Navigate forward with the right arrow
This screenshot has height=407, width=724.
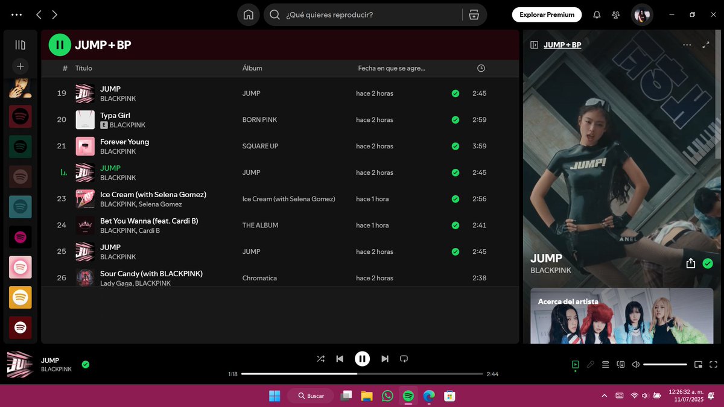click(x=55, y=14)
